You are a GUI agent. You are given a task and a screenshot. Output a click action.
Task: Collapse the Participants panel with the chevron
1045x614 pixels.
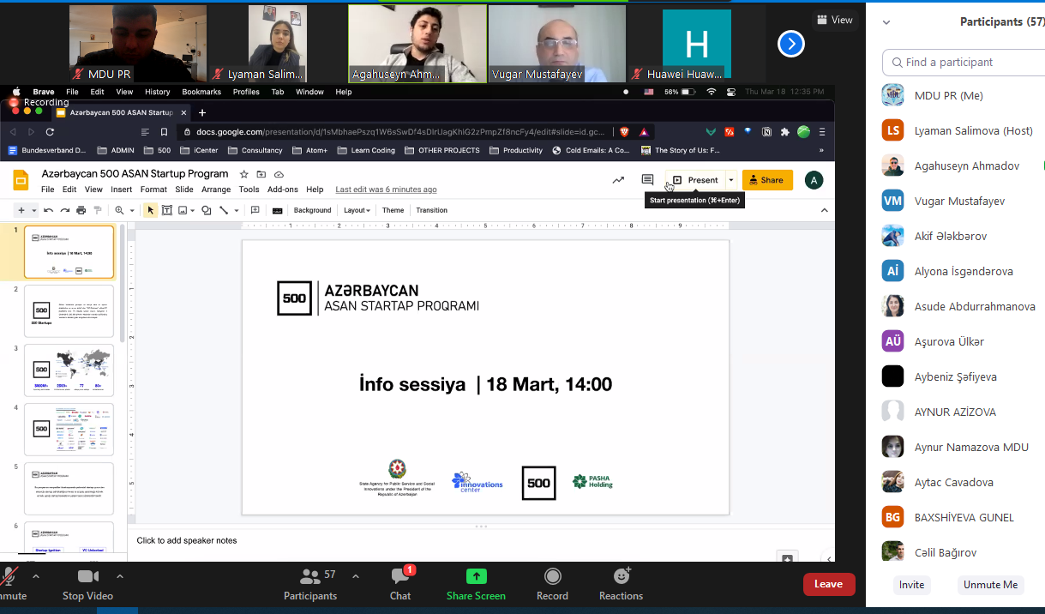886,22
